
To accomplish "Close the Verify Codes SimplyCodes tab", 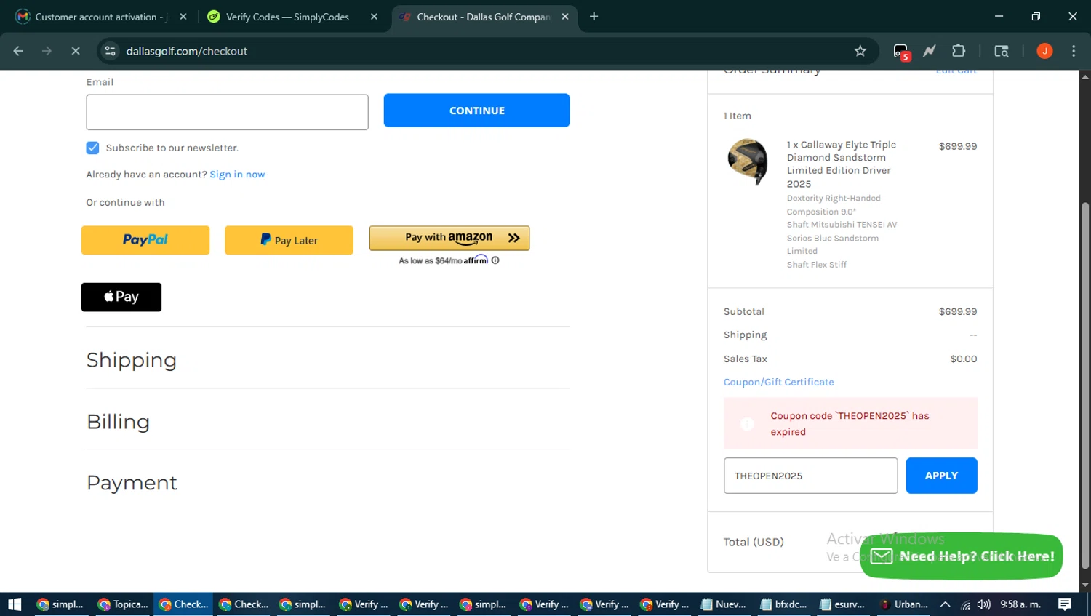I will pos(374,17).
